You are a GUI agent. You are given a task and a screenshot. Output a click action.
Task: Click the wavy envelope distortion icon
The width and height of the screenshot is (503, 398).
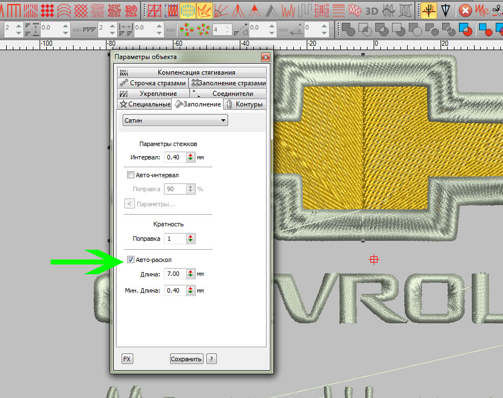[405, 11]
